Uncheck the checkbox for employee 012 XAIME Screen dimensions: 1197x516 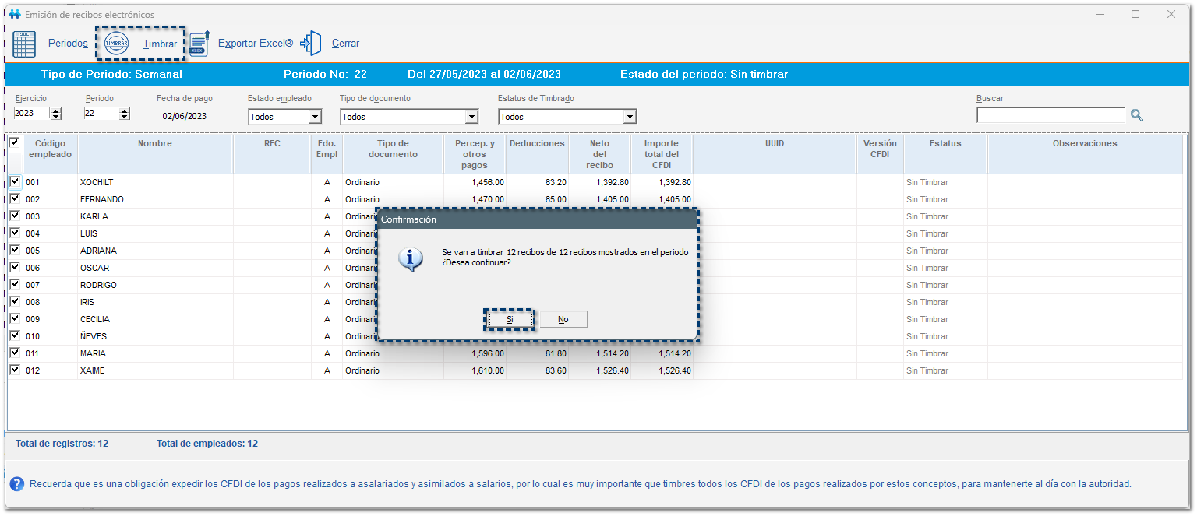pos(15,370)
